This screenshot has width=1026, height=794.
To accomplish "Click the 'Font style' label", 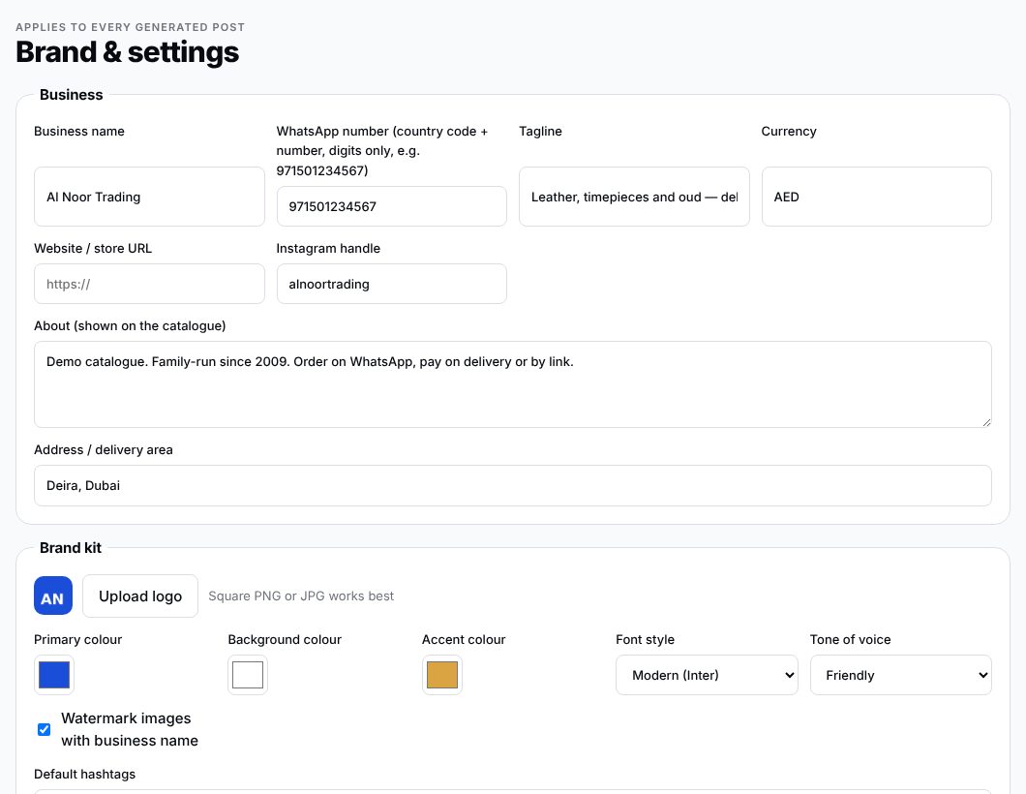I will tap(646, 639).
